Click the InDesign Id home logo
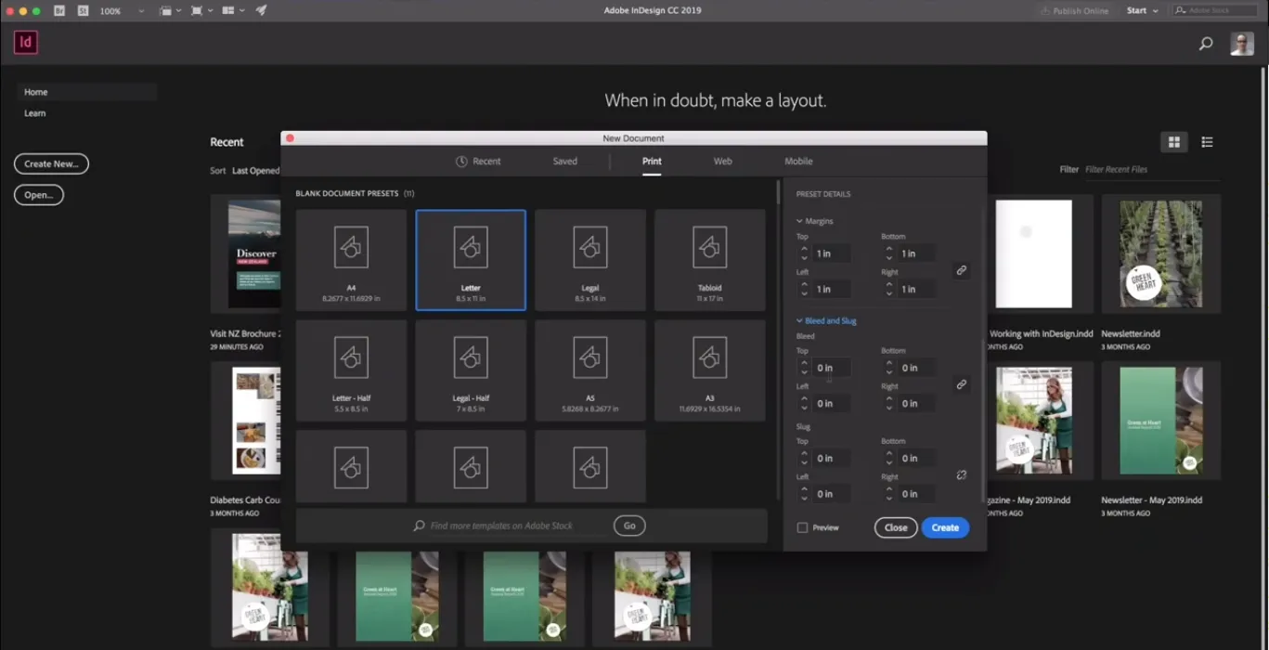Image resolution: width=1269 pixels, height=650 pixels. pyautogui.click(x=25, y=43)
